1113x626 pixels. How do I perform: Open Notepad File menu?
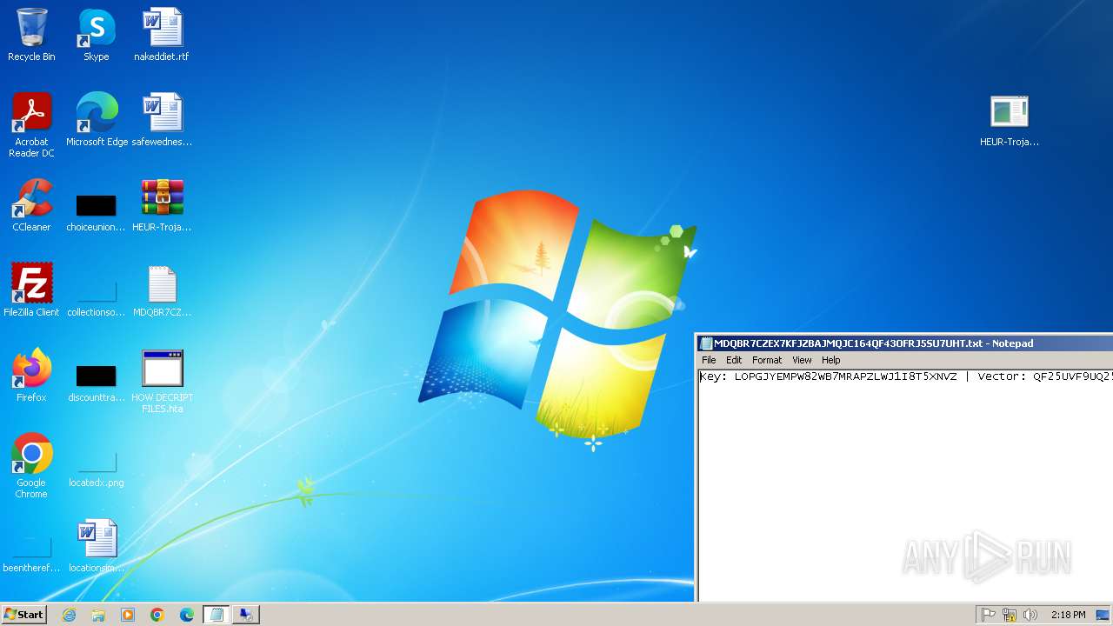[709, 360]
